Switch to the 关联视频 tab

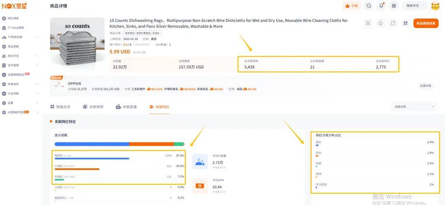(x=93, y=107)
